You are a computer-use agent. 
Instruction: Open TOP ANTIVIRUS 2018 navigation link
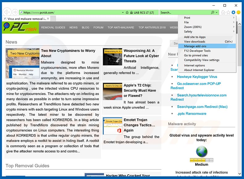pyautogui.click(x=152, y=27)
